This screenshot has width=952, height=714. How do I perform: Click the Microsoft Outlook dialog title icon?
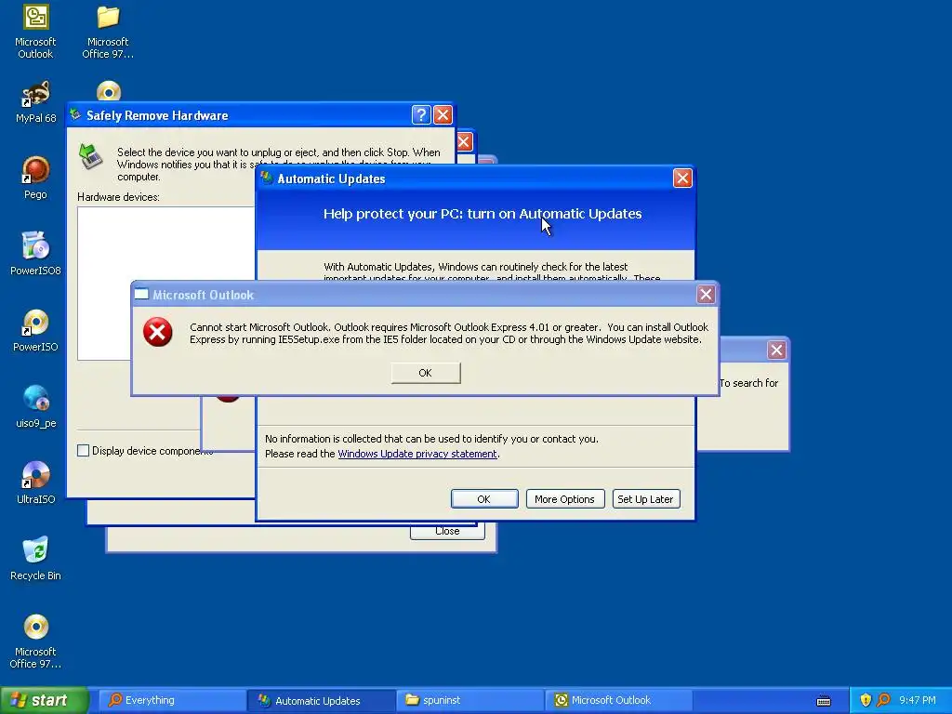coord(141,295)
